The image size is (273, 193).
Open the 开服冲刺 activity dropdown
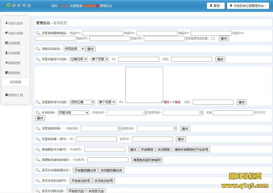coord(73,113)
